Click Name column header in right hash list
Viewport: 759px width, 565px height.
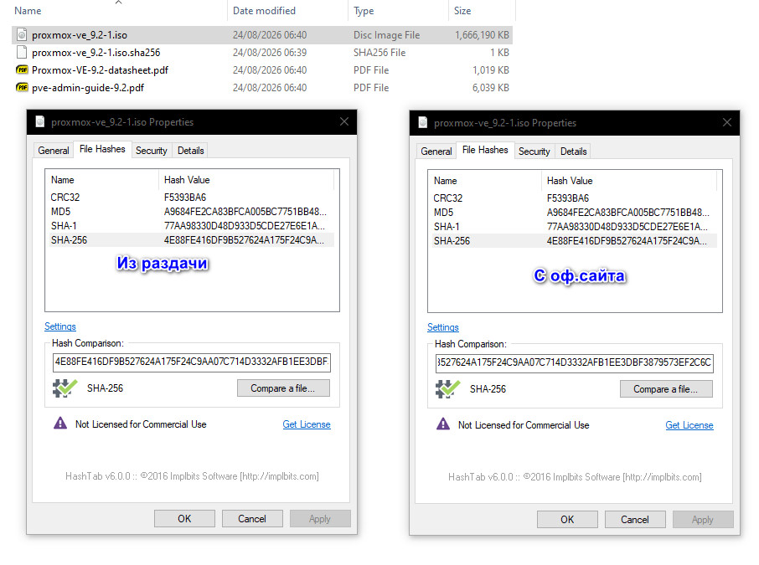(484, 181)
